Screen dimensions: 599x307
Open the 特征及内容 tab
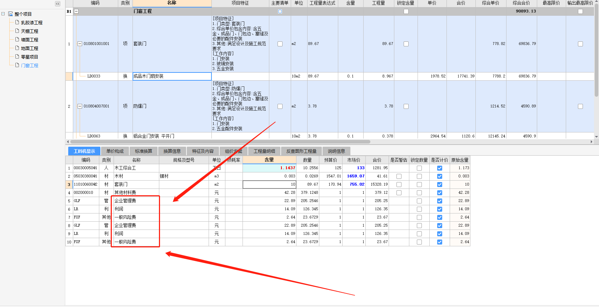pos(203,151)
